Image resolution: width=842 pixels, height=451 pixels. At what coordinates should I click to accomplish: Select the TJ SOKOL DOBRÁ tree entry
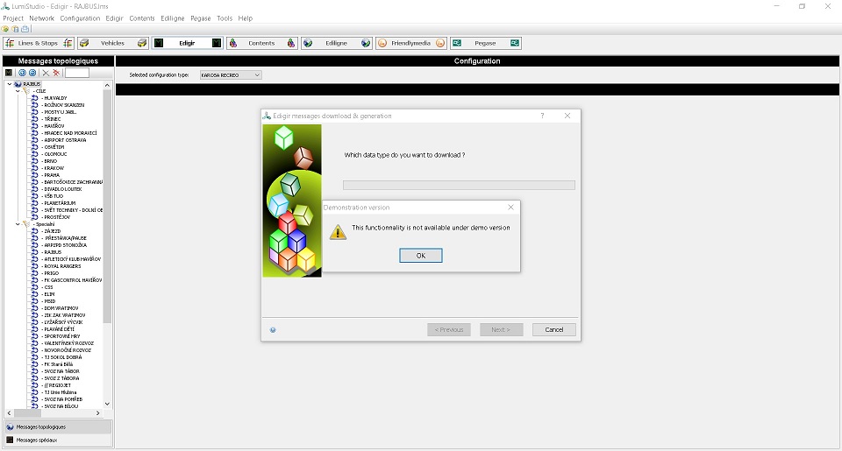pos(63,357)
